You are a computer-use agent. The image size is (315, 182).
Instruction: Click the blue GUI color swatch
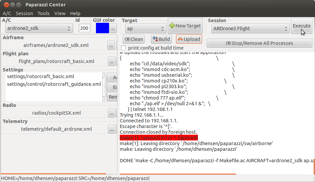coord(102,28)
